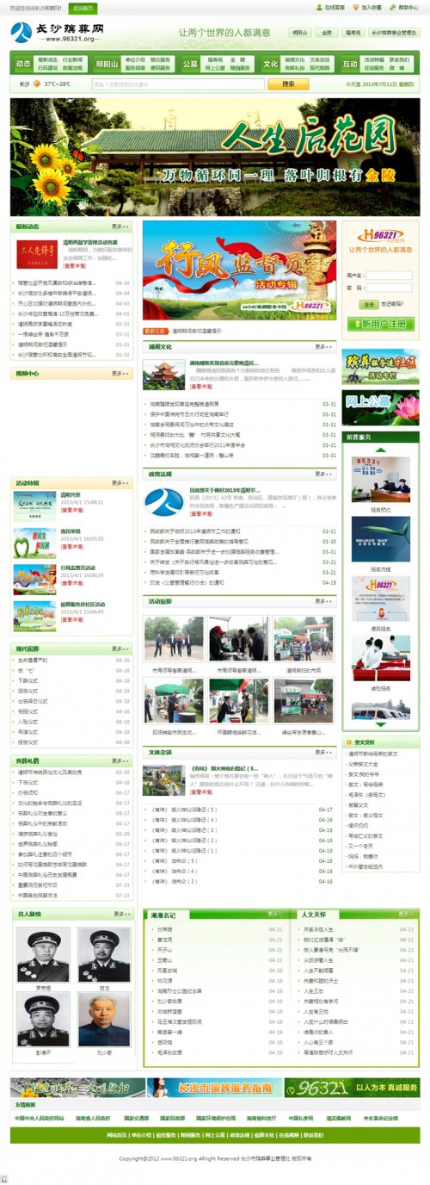
Task: Click the 金陵 shortcut button beside slogan
Action: tap(326, 32)
